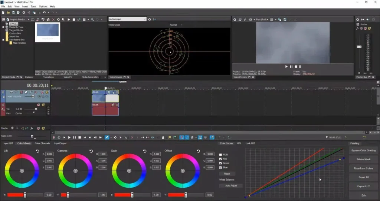Open the Tools menu
Viewport: 380px width, 201px height.
coord(33,6)
